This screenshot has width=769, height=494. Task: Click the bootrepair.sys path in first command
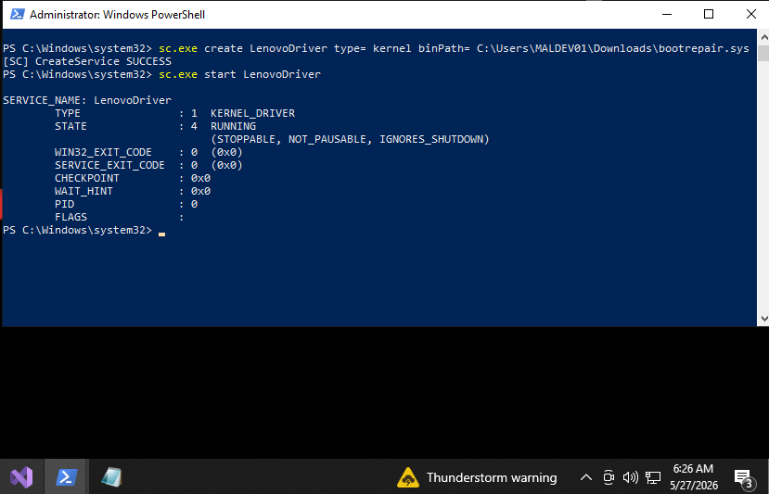point(612,48)
